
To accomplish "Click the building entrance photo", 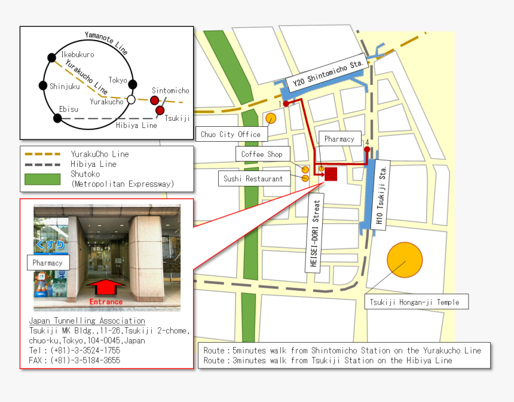I will [x=107, y=258].
